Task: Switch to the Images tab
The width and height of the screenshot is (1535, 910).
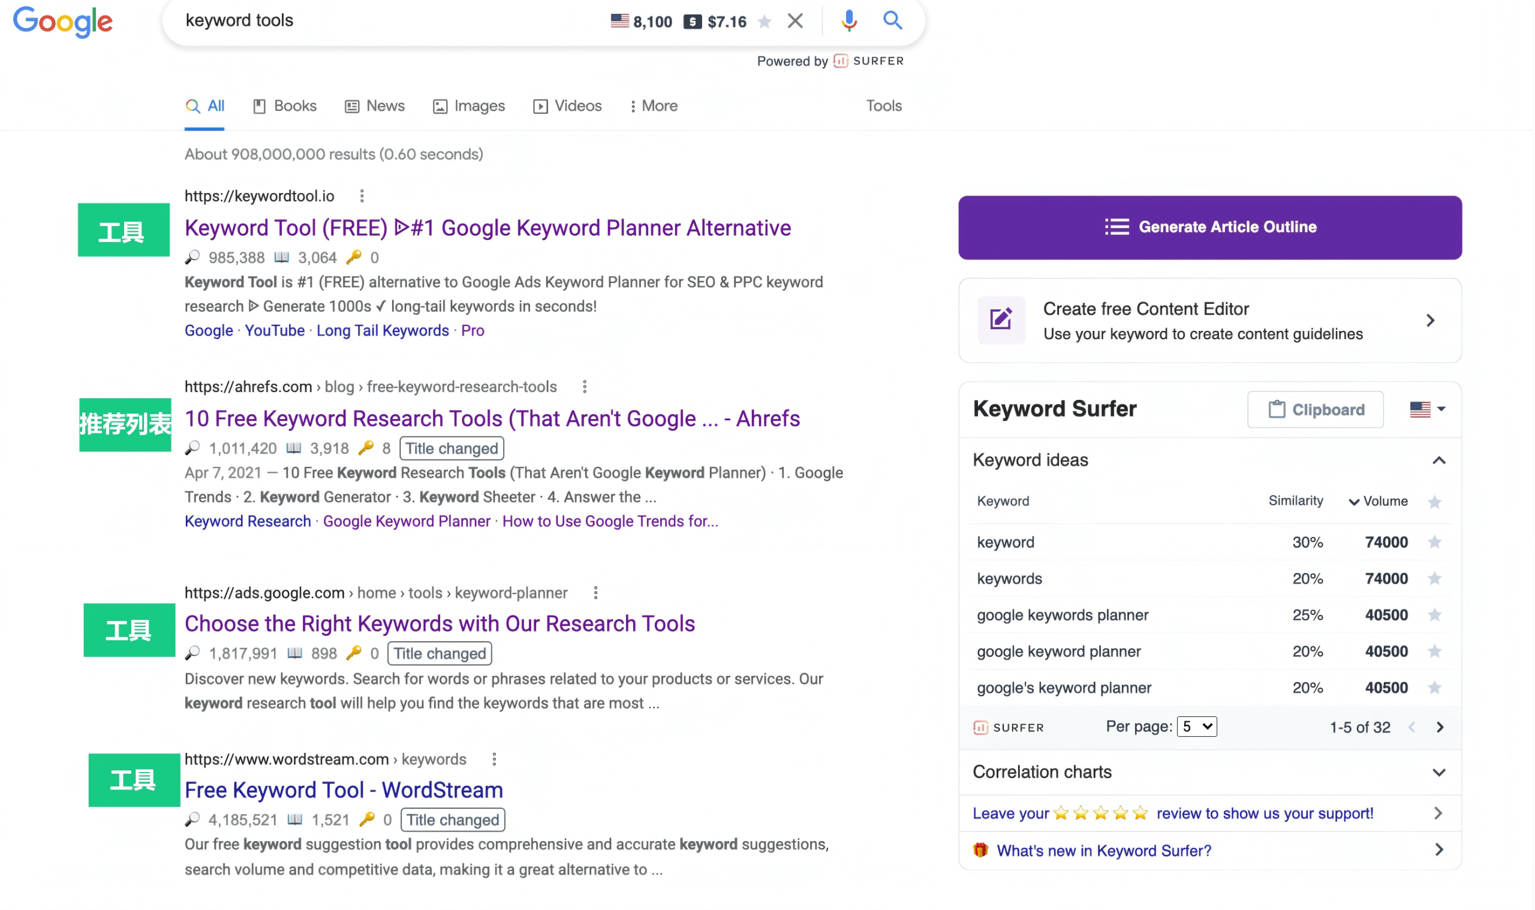Action: (x=469, y=106)
